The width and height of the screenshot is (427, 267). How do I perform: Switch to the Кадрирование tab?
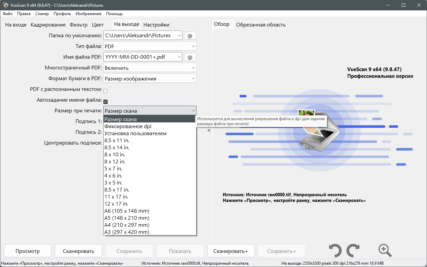pyautogui.click(x=48, y=25)
